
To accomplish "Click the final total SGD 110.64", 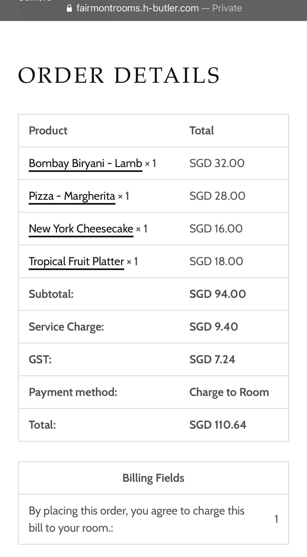I will (217, 425).
